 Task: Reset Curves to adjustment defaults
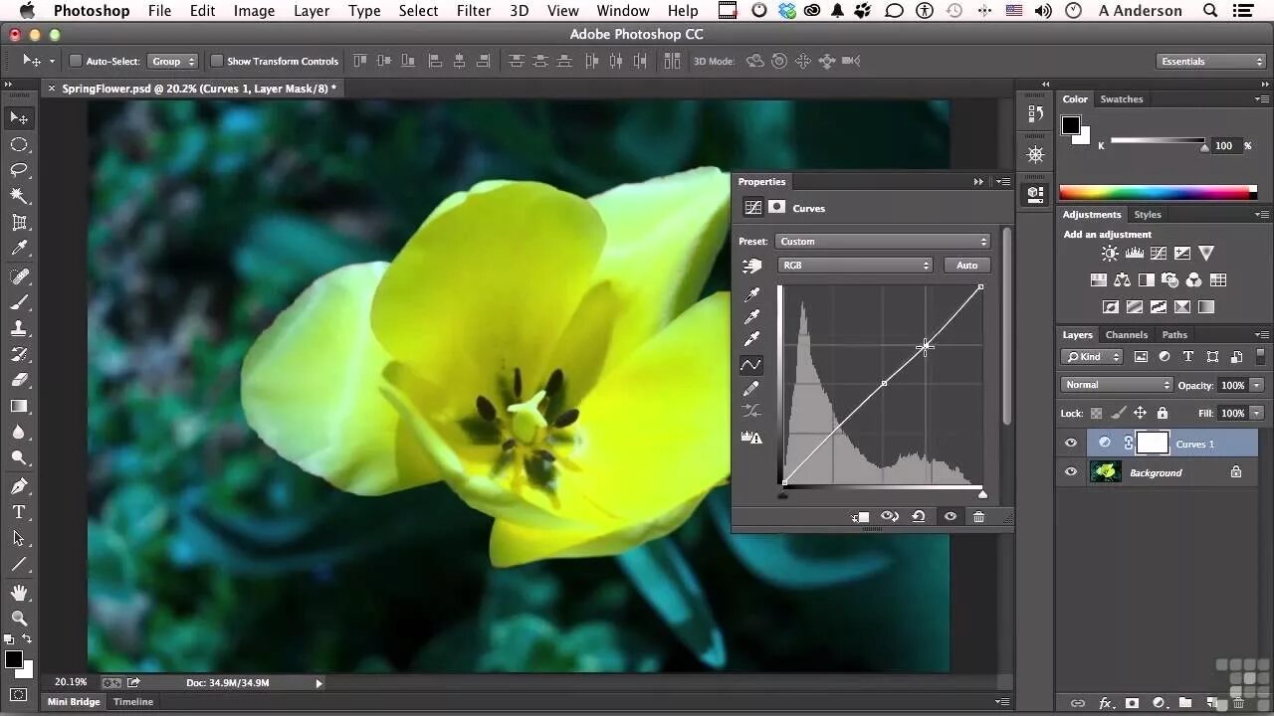919,516
